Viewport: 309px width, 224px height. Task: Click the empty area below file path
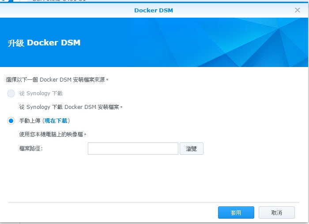(154, 178)
